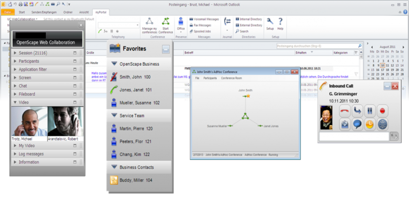Collapse the Video section
Image resolution: width=409 pixels, height=214 pixels.
(x=15, y=102)
